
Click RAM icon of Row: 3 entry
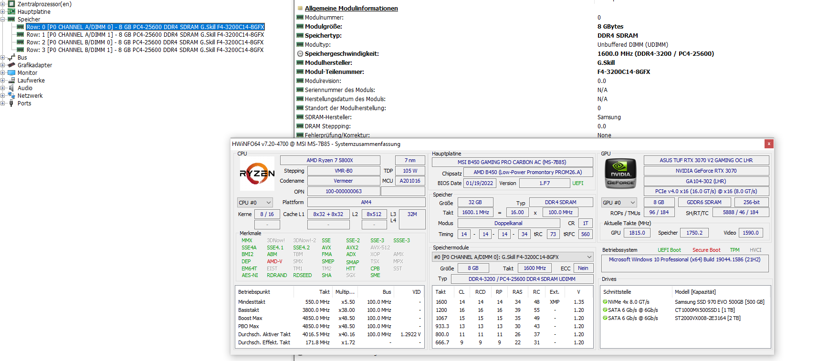click(21, 50)
